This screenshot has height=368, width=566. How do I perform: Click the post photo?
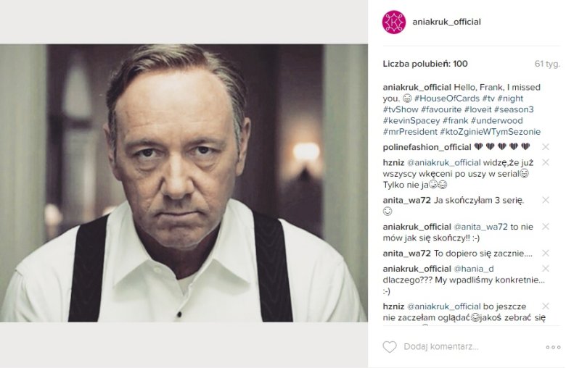pos(184,184)
